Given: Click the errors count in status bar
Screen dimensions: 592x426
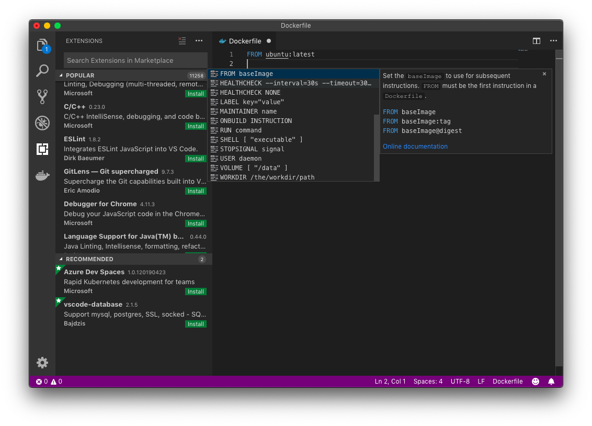Looking at the screenshot, I should (x=42, y=382).
